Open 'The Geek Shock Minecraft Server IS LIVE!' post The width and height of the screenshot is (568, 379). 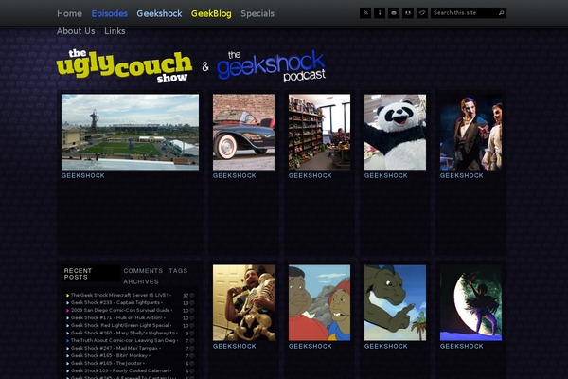tap(119, 296)
